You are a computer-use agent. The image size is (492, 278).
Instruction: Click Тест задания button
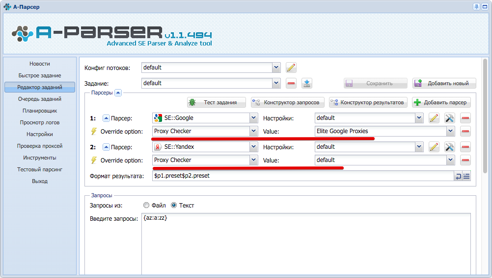coord(217,102)
